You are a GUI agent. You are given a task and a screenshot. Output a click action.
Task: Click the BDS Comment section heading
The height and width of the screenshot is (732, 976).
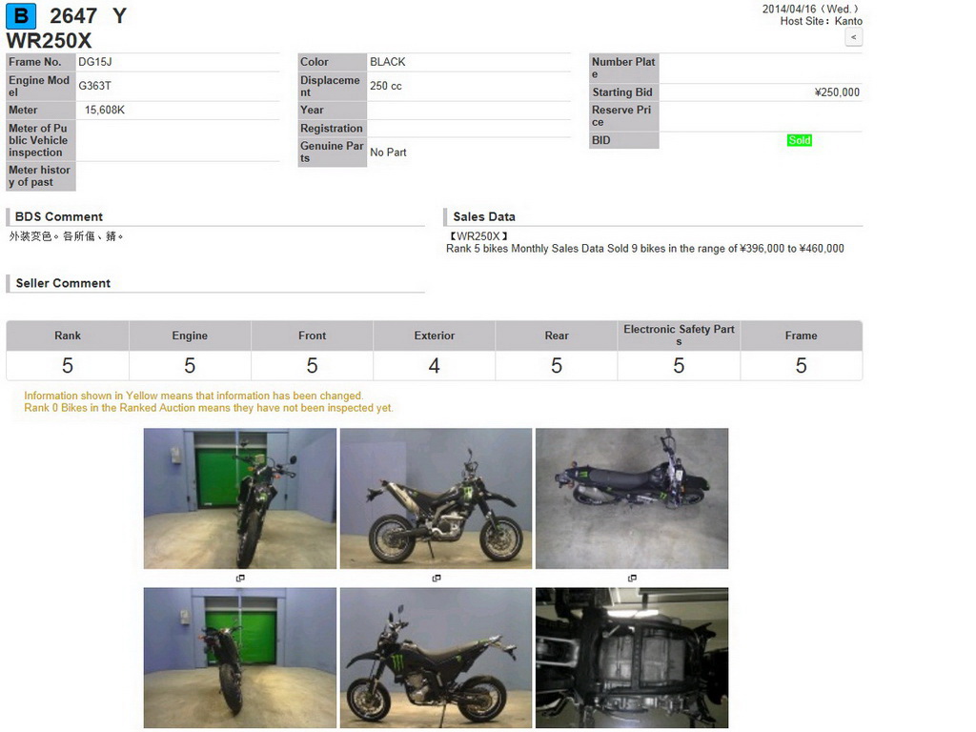pos(59,216)
